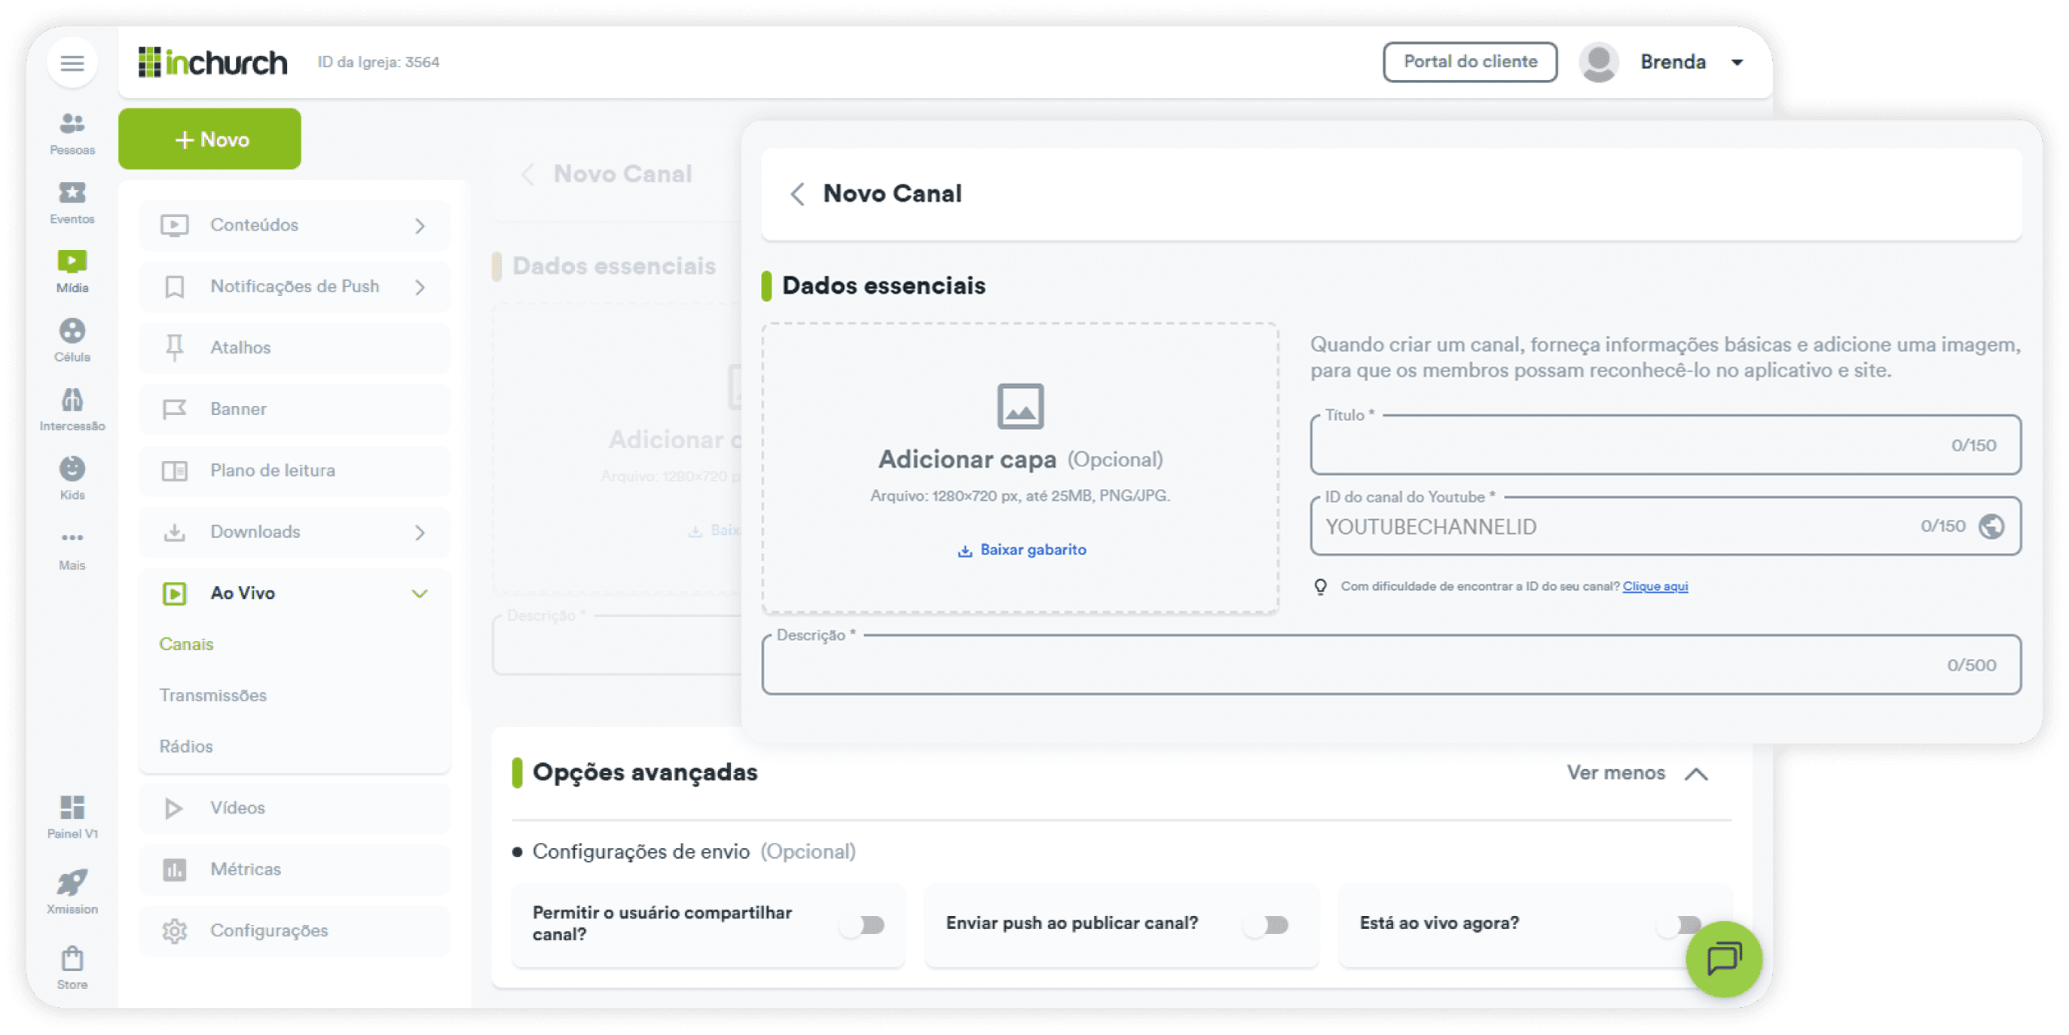Click the globe icon in Youtube ID field
The height and width of the screenshot is (1035, 2069).
pos(1991,527)
